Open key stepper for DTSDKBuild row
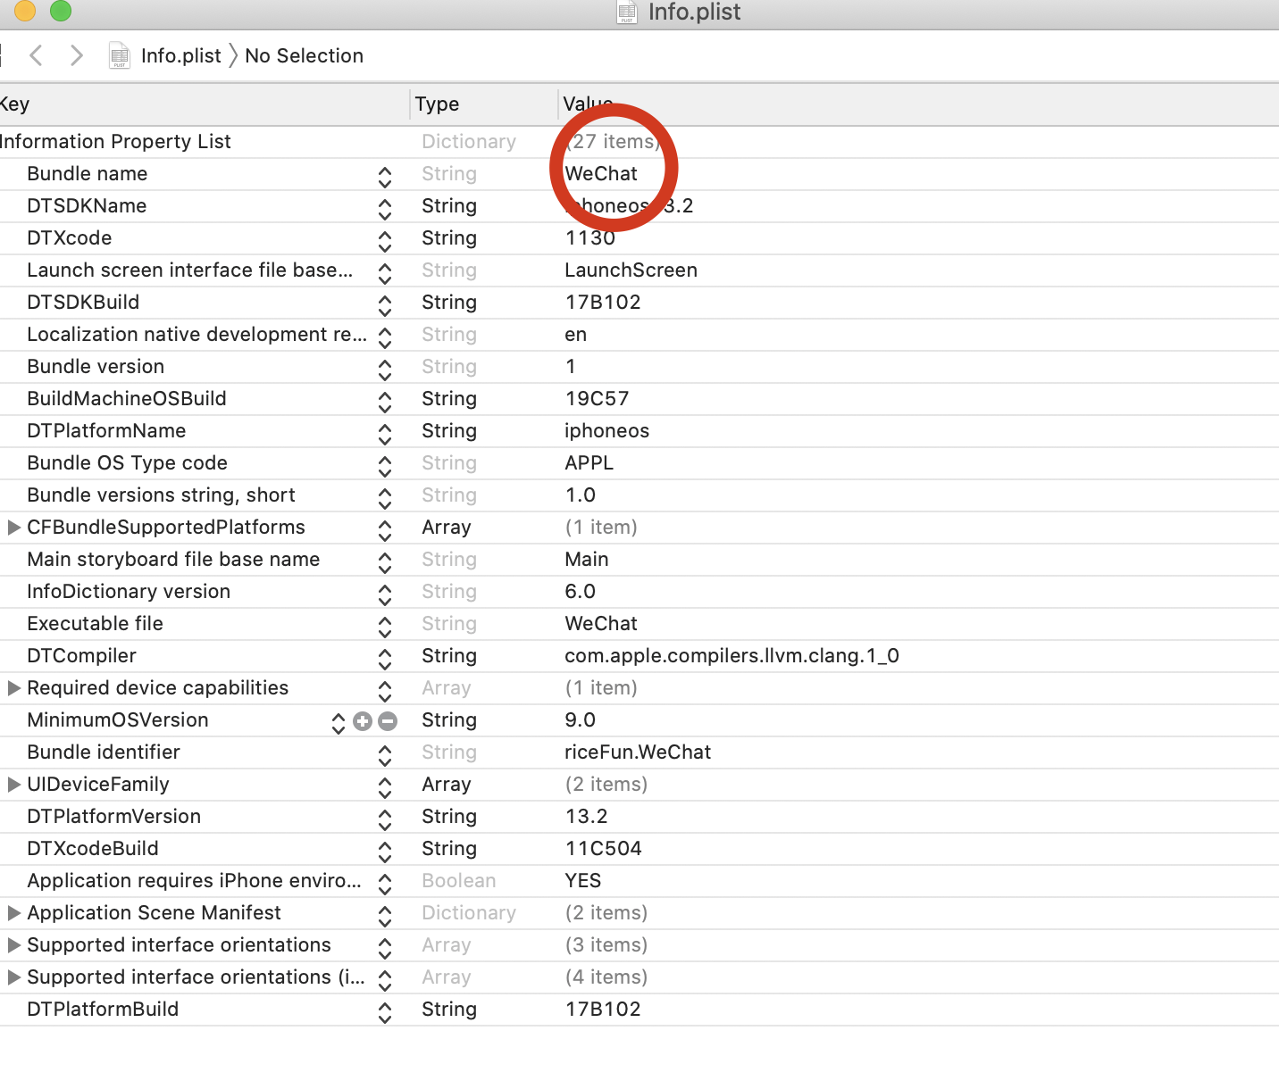The height and width of the screenshot is (1089, 1279). point(385,306)
